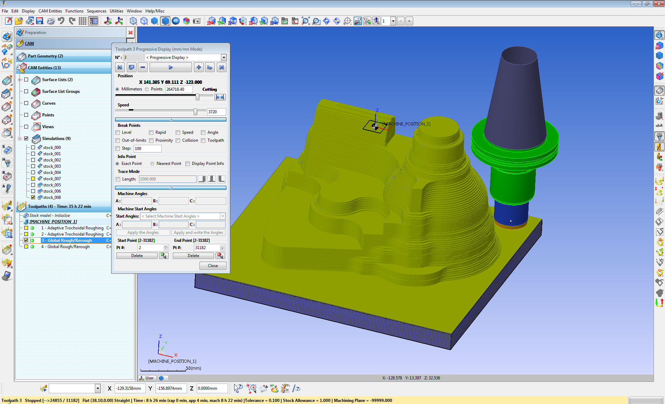Click the Undo arrow in toolbar
The height and width of the screenshot is (404, 665).
[61, 21]
